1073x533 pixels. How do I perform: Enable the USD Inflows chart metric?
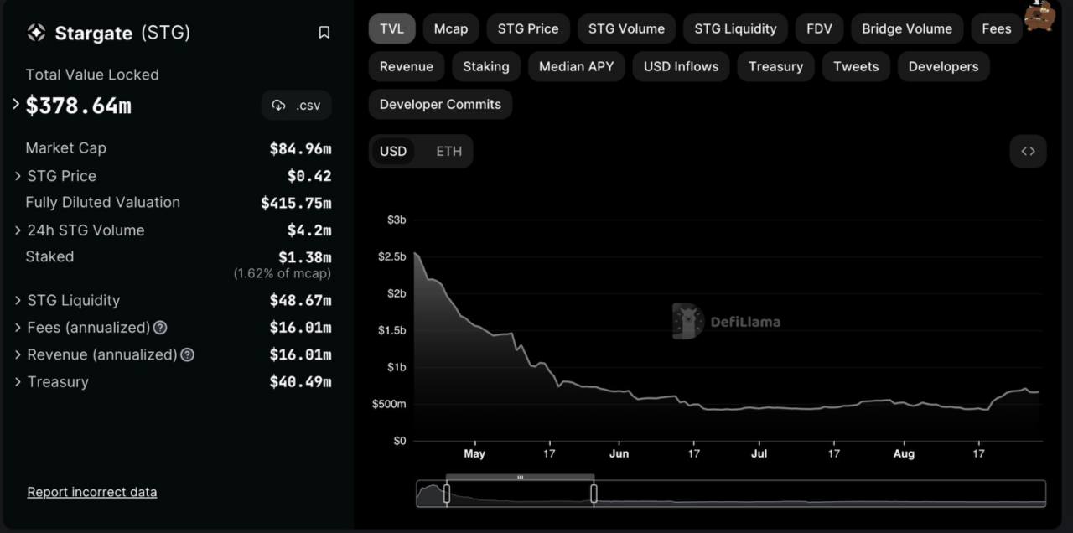pyautogui.click(x=682, y=66)
